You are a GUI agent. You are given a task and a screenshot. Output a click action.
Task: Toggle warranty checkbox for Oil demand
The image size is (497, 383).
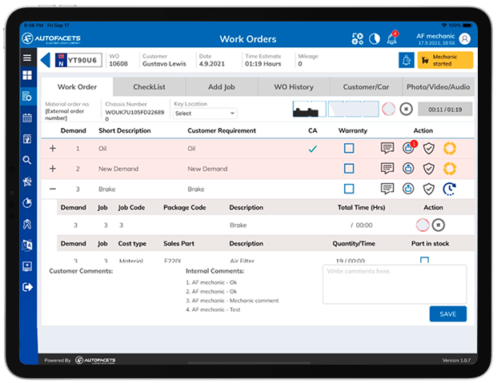pos(349,148)
